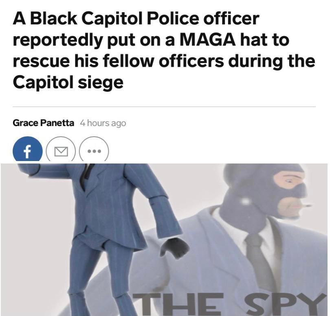Open author Grace Panetta's profile link
The width and height of the screenshot is (330, 316).
(x=43, y=123)
